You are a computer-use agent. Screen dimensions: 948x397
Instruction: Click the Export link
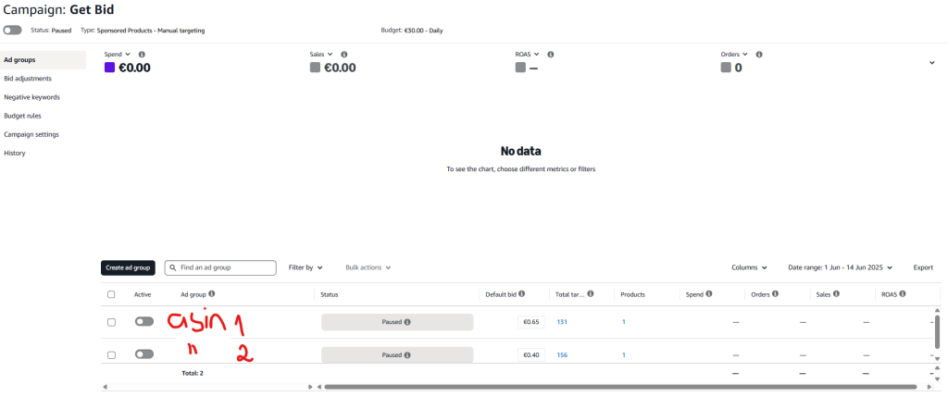(x=923, y=267)
